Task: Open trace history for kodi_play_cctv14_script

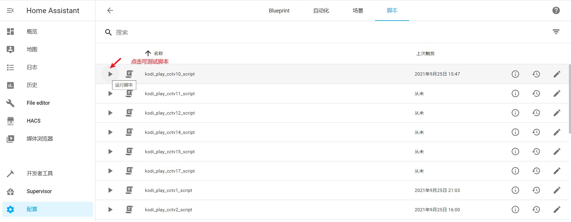Action: point(536,132)
